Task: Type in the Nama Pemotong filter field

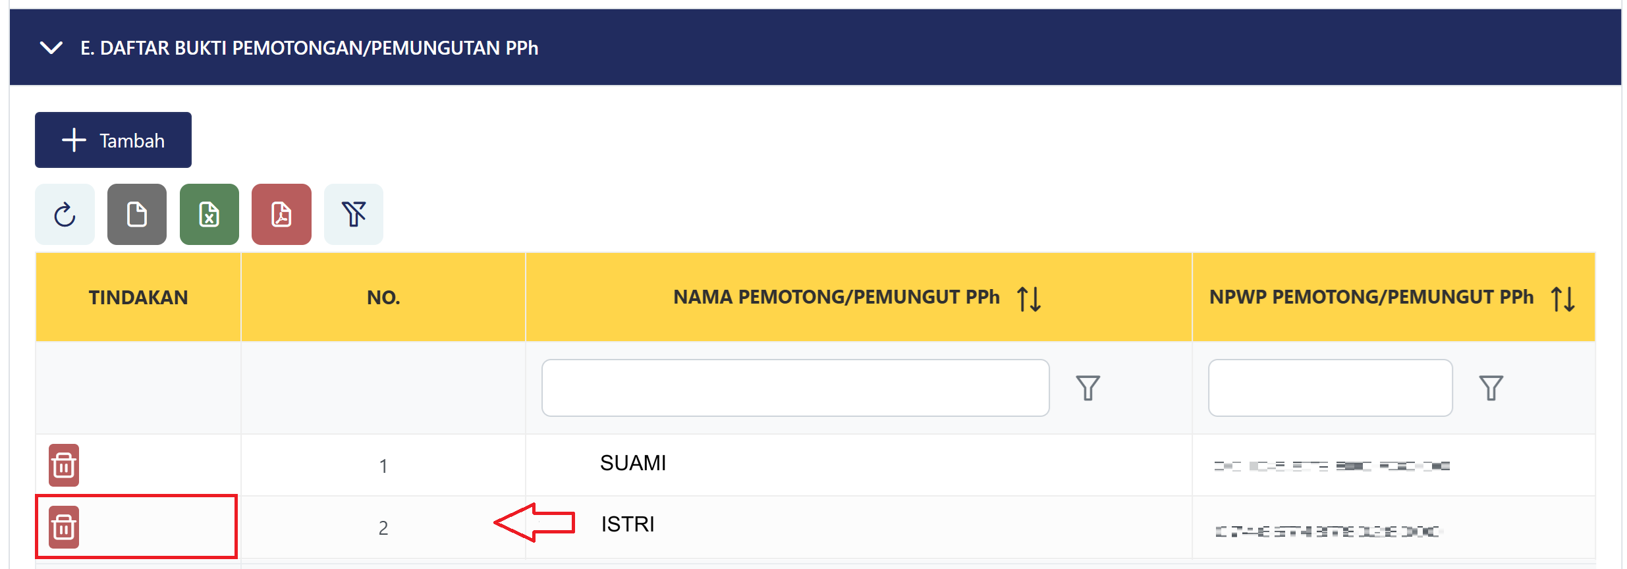Action: pyautogui.click(x=795, y=388)
